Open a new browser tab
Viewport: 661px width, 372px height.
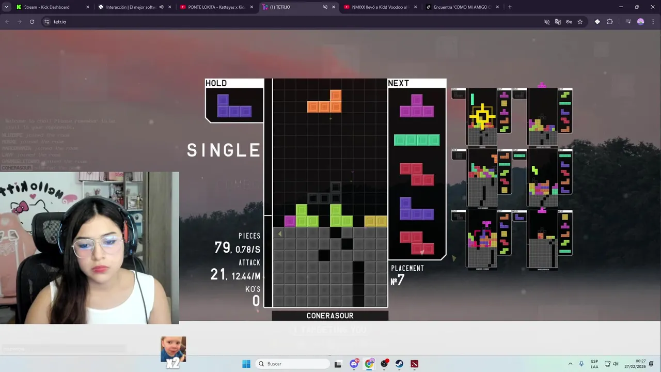point(510,7)
